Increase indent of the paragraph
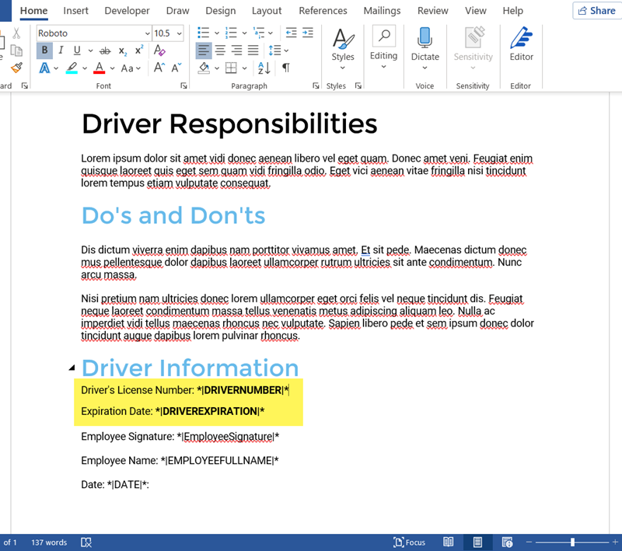The image size is (622, 551). (x=309, y=33)
